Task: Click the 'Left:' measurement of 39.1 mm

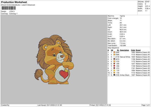Action: [123, 25]
